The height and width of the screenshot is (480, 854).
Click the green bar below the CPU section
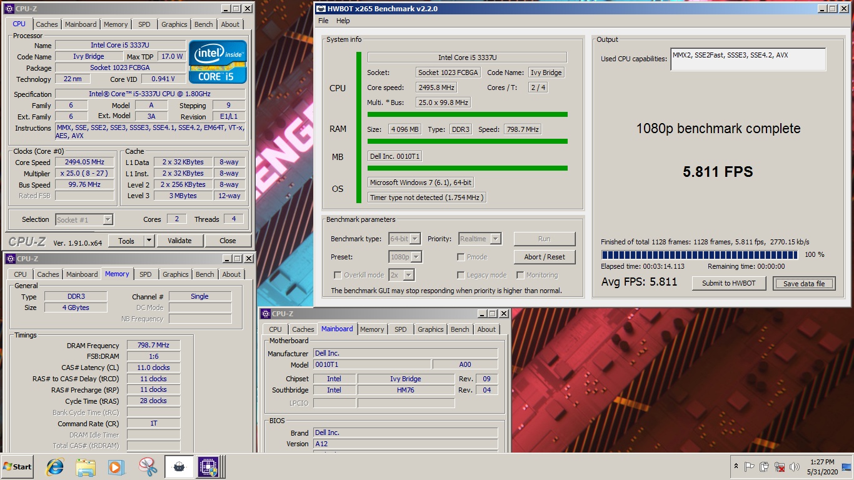468,114
